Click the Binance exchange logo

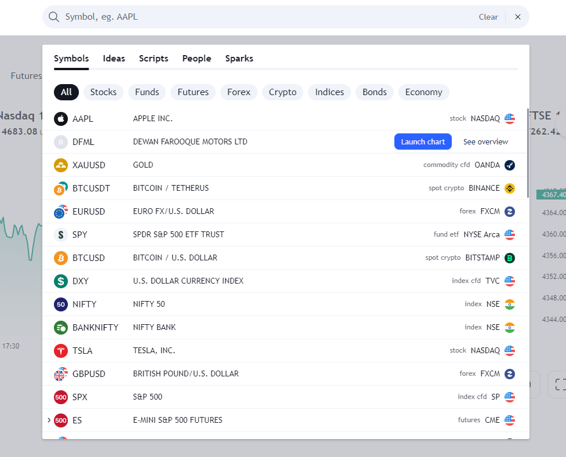click(x=510, y=188)
